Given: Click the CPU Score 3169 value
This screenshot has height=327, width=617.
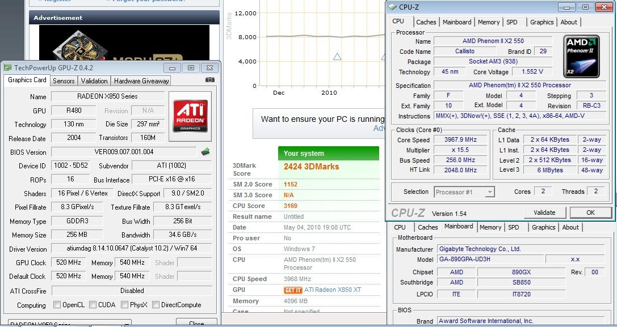Looking at the screenshot, I should pos(291,206).
